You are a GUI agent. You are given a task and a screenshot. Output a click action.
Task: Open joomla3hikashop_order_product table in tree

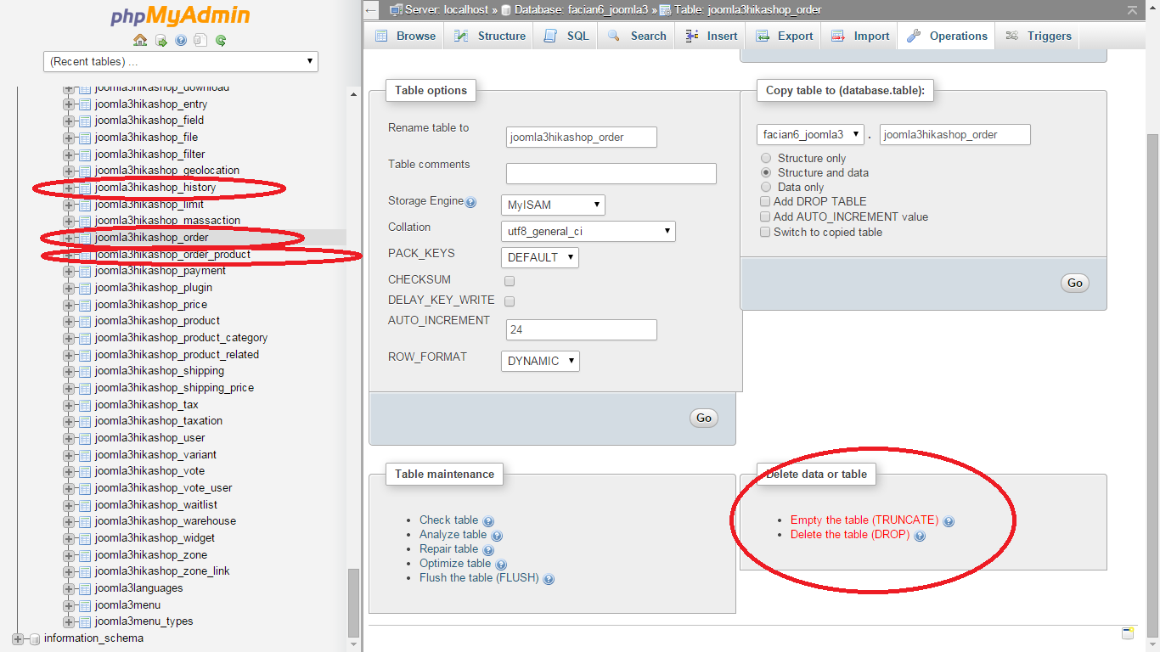tap(172, 255)
